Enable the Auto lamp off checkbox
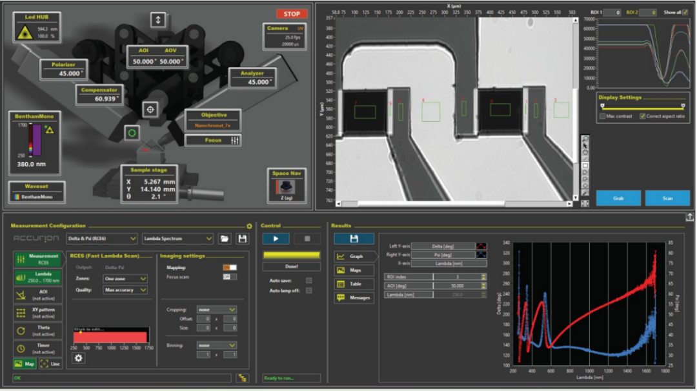Screen dimensions: 697x391 309,290
